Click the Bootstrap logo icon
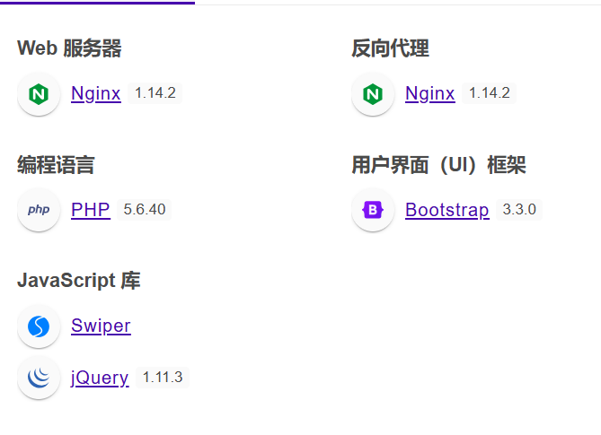 click(x=373, y=210)
